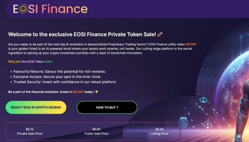Click the sparkle emoji after "today !"
Screen dimensions: 249x142
coord(96,92)
